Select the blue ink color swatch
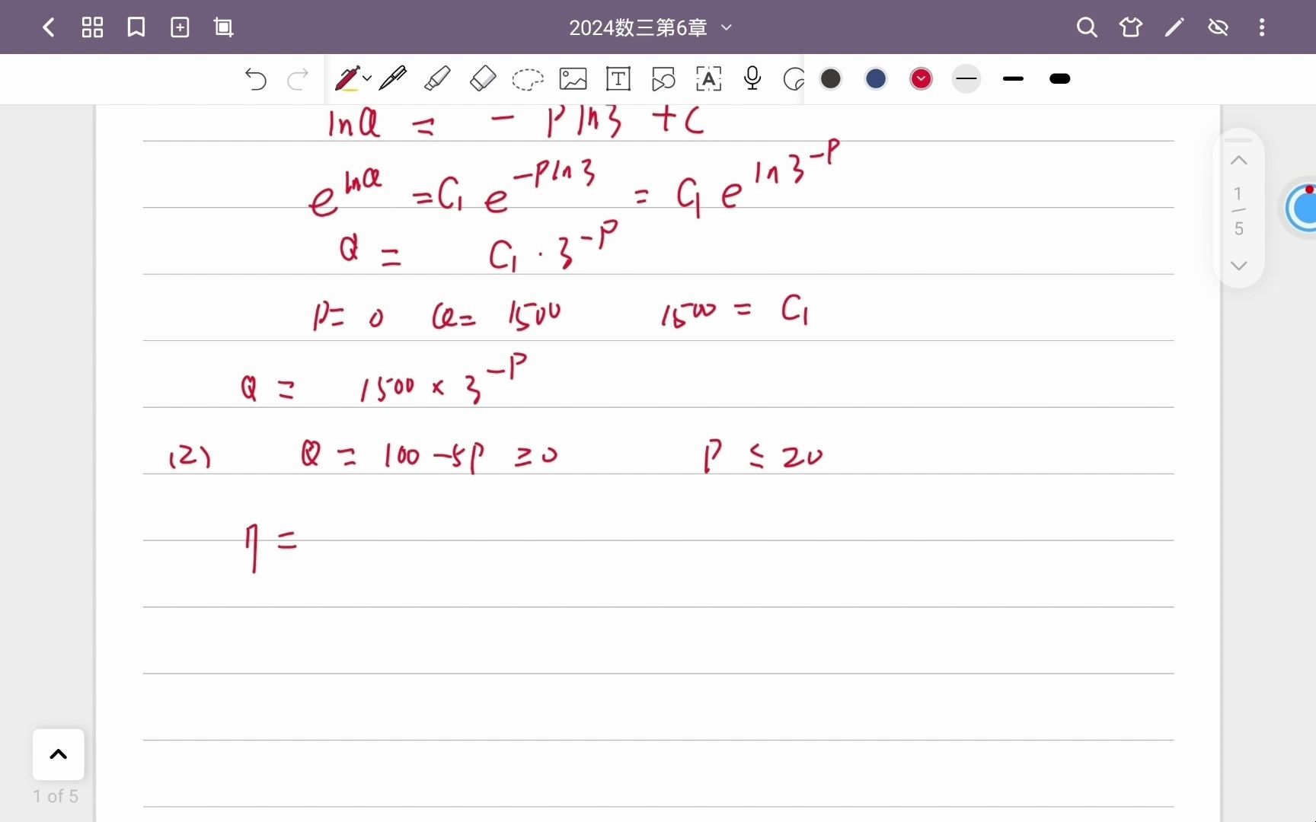1316x822 pixels. click(x=876, y=78)
